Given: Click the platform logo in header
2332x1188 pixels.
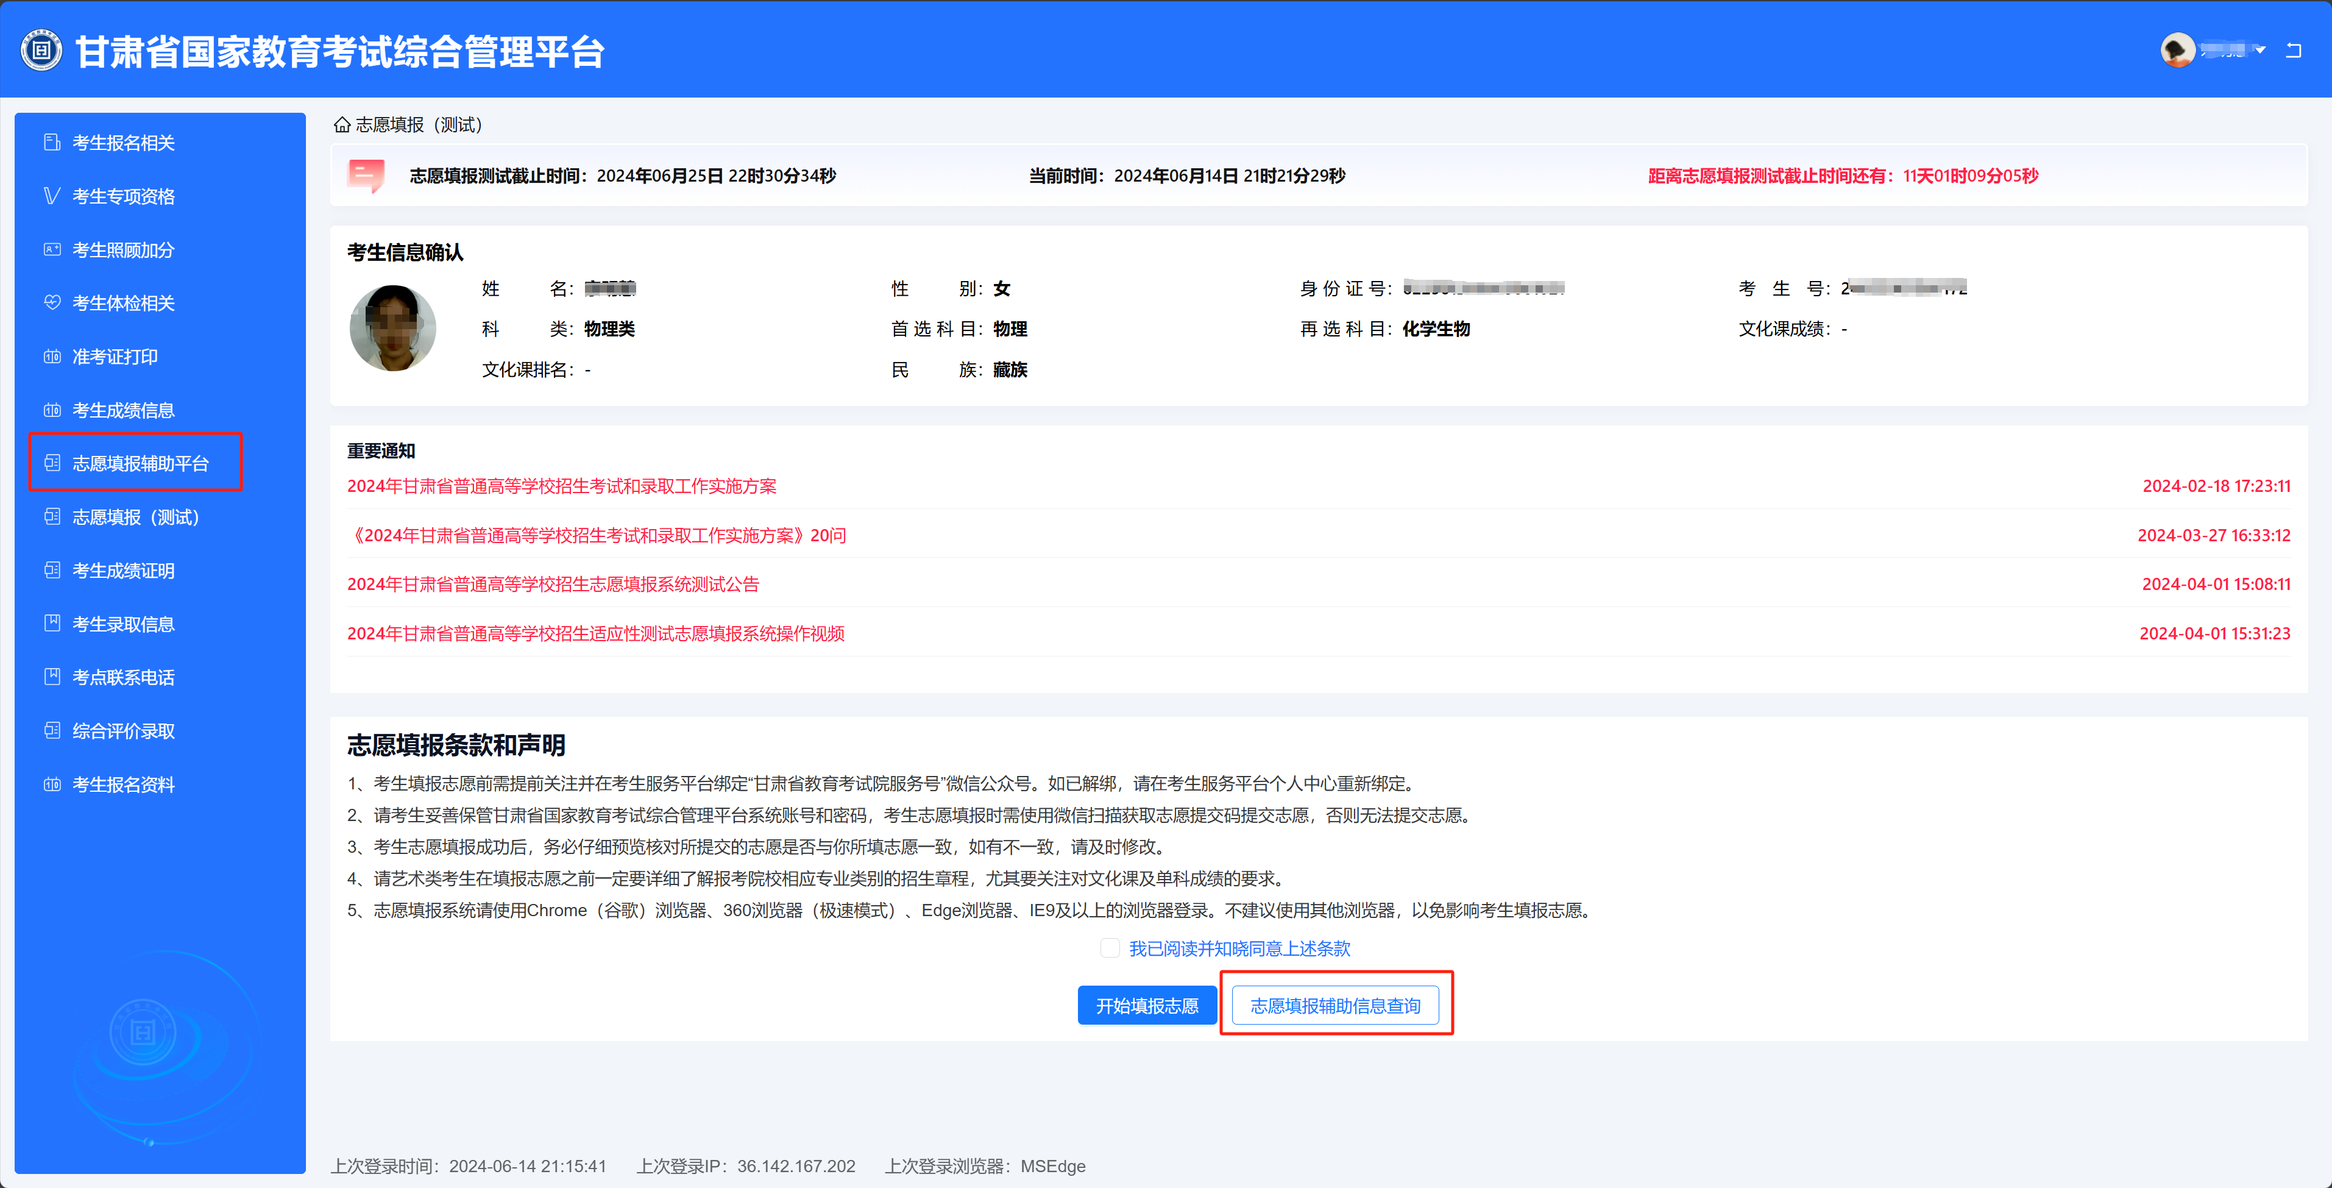Looking at the screenshot, I should click(x=41, y=51).
